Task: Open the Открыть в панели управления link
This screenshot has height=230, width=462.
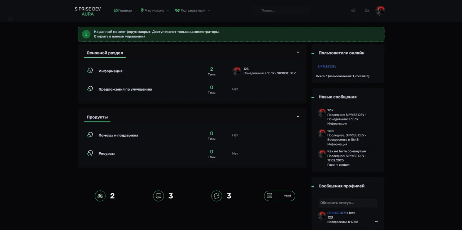Action: (119, 36)
